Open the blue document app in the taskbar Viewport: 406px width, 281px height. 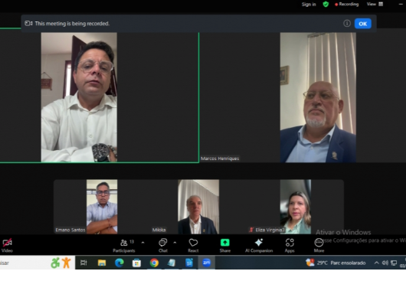(189, 263)
